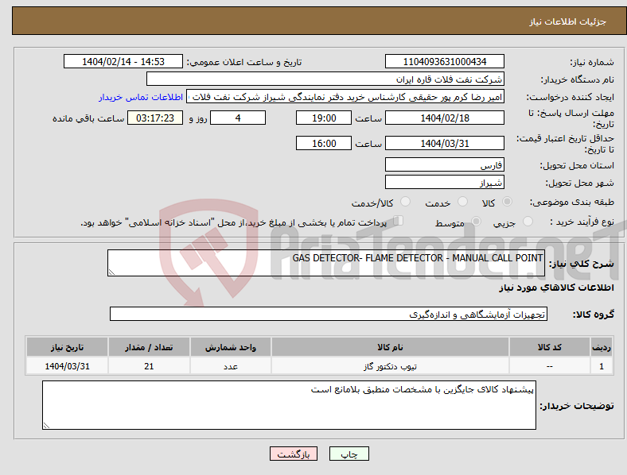This screenshot has width=627, height=475.
Task: Click the response deadline time 19:00
Action: 324,118
